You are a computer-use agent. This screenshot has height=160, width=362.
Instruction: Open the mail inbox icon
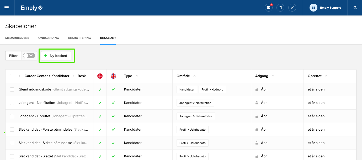268,8
